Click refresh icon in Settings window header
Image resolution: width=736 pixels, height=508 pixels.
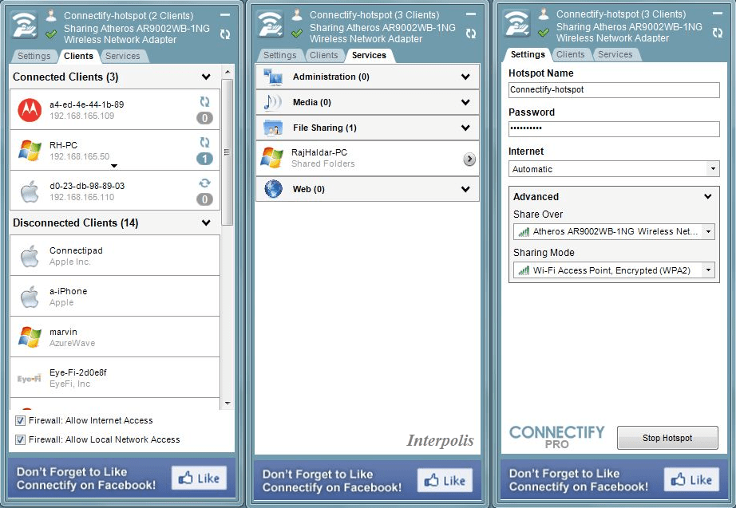[718, 33]
